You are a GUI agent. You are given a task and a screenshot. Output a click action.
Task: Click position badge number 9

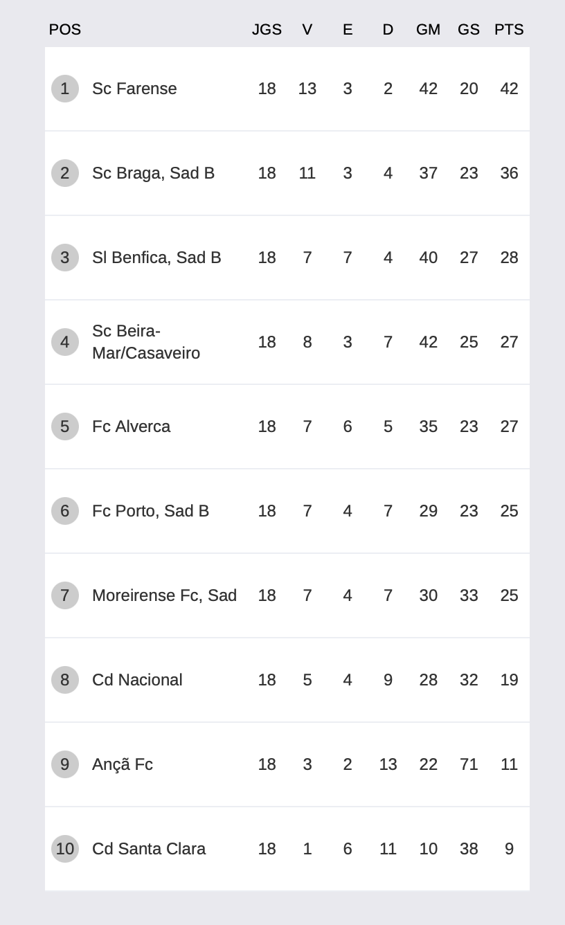tap(65, 764)
